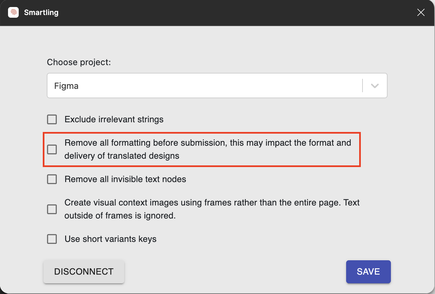Click the 'Choose project:' label
The image size is (435, 294).
pos(79,62)
